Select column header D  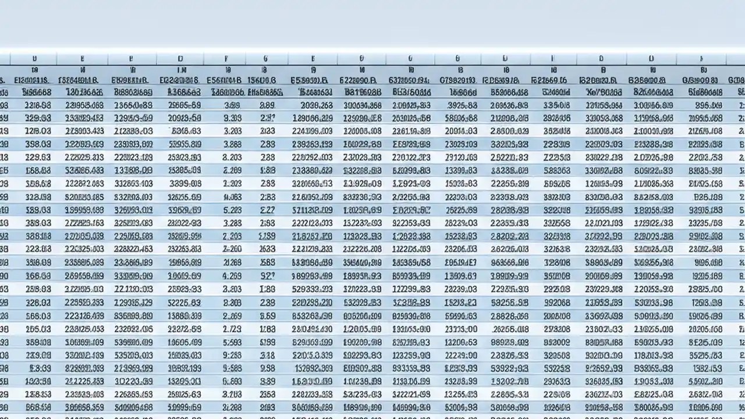180,58
